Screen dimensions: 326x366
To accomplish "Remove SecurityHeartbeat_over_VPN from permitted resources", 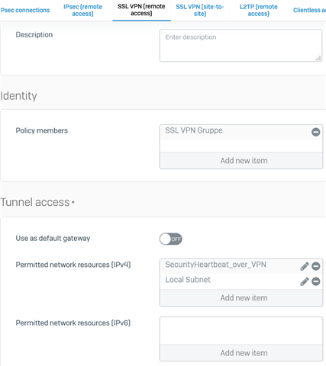I will click(316, 266).
